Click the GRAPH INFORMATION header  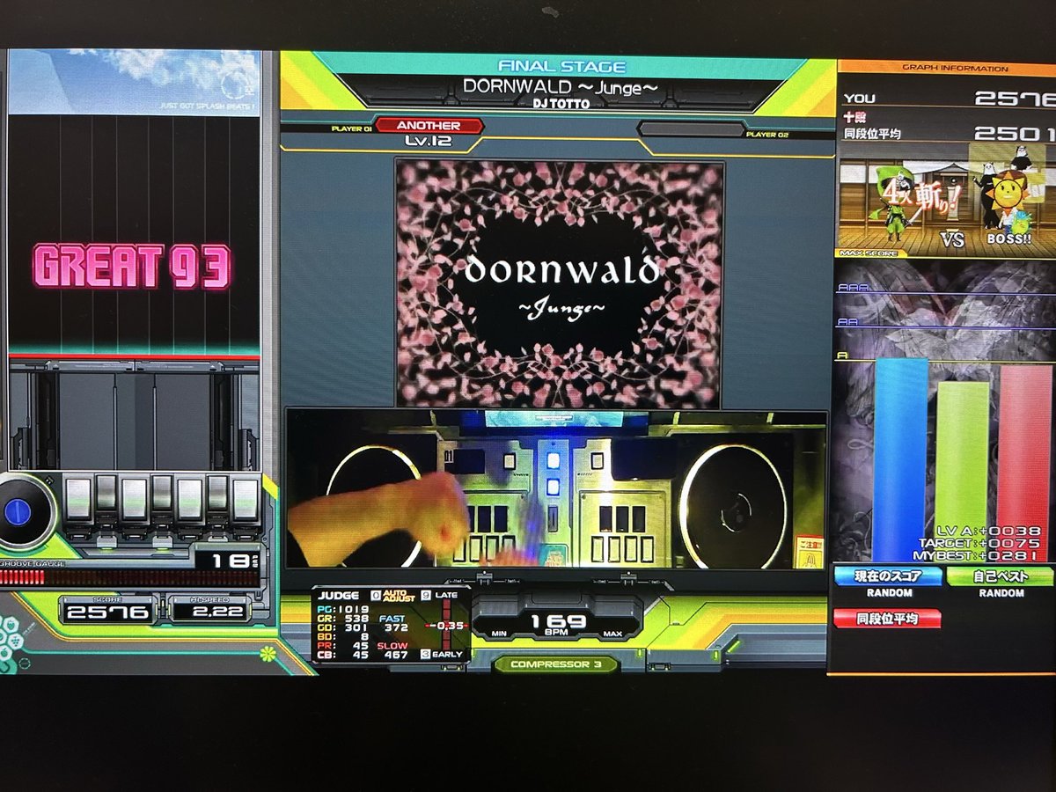955,68
